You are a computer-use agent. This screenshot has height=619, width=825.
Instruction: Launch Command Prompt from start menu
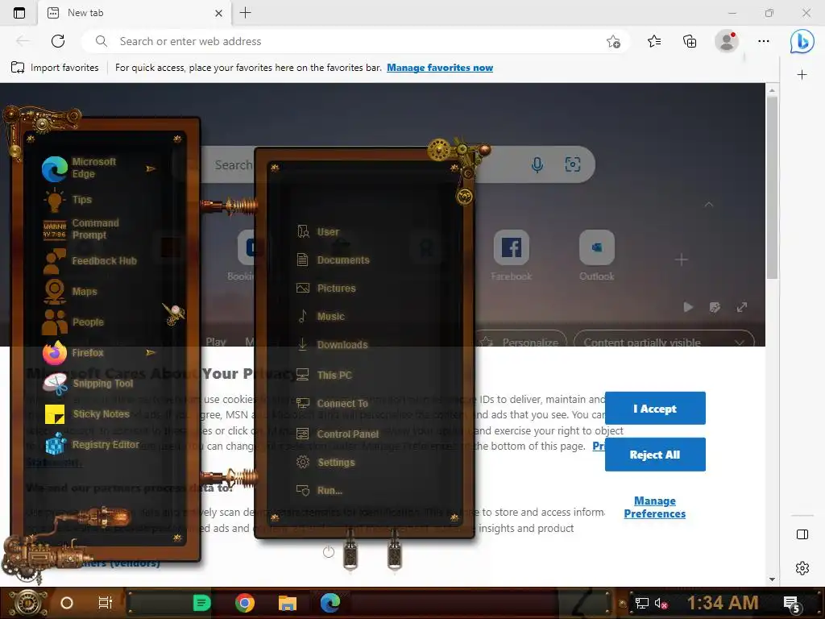pos(81,229)
